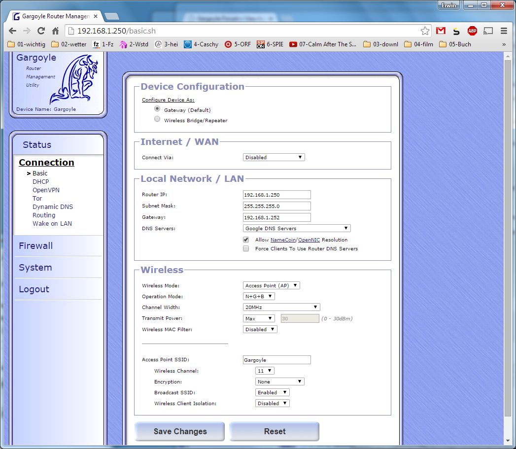Viewport: 516px width, 449px height.
Task: Click the Adblock Plus extension icon
Action: tap(472, 31)
